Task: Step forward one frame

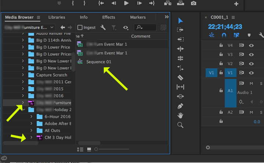Action: pyautogui.click(x=139, y=3)
